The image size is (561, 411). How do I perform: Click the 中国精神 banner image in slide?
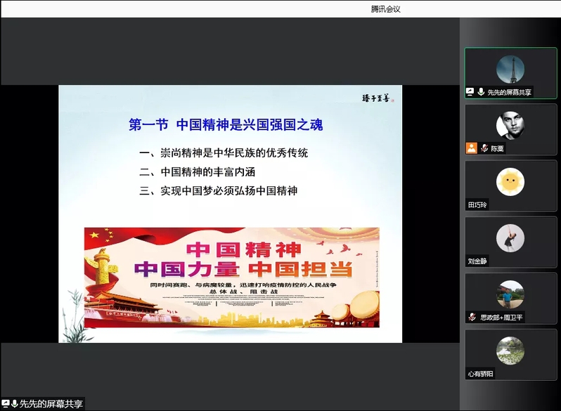pos(231,277)
